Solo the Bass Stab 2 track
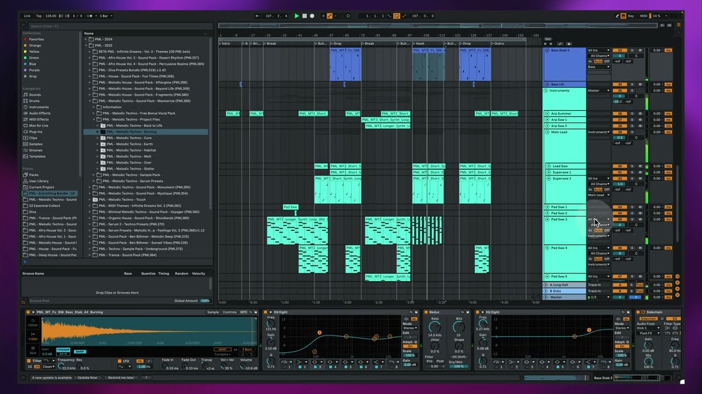 point(632,50)
